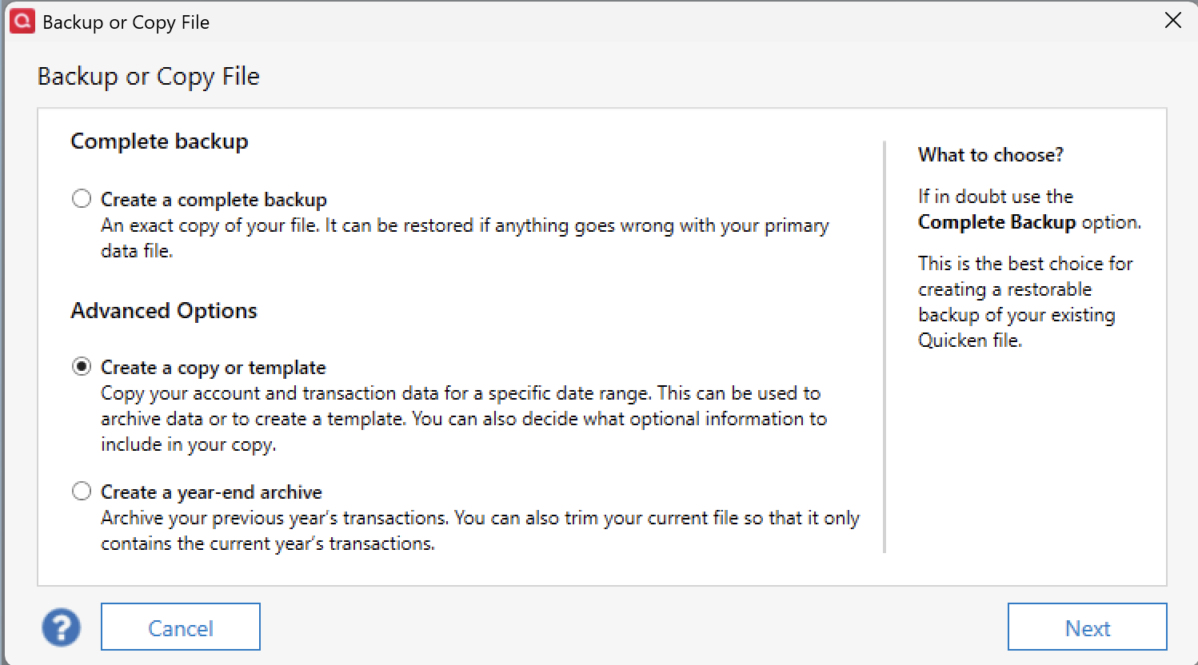Proceed with the Next button

pos(1087,627)
